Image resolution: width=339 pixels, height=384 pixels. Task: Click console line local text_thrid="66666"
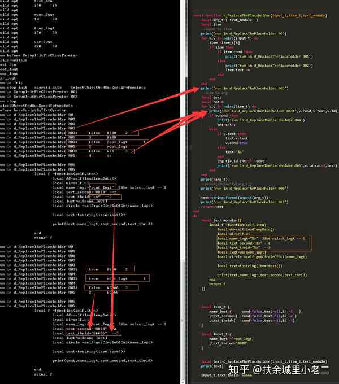86,333
